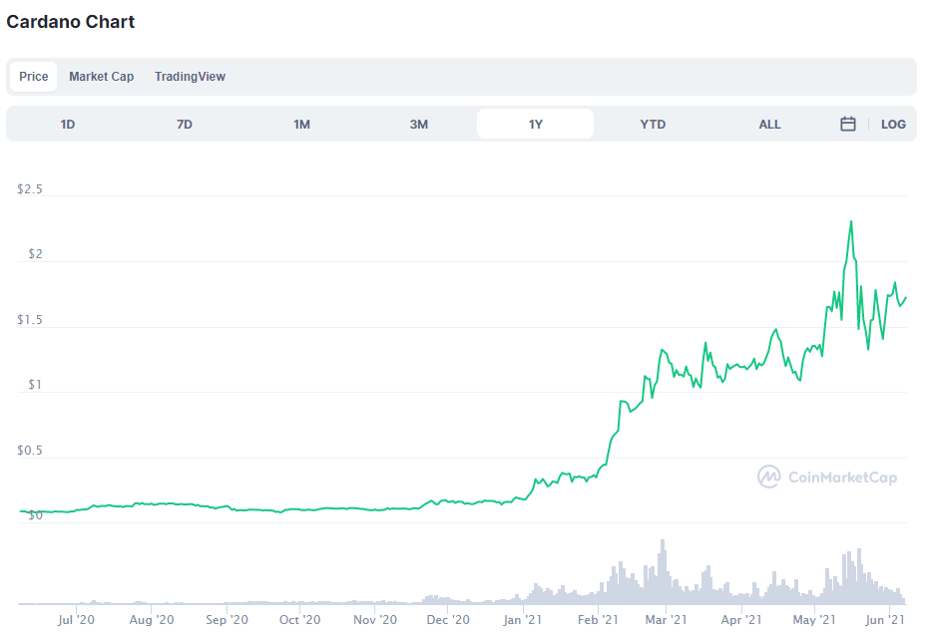Select the YTD time range
This screenshot has width=927, height=641.
point(653,124)
